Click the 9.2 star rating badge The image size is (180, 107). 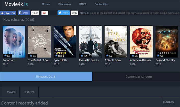point(109,56)
